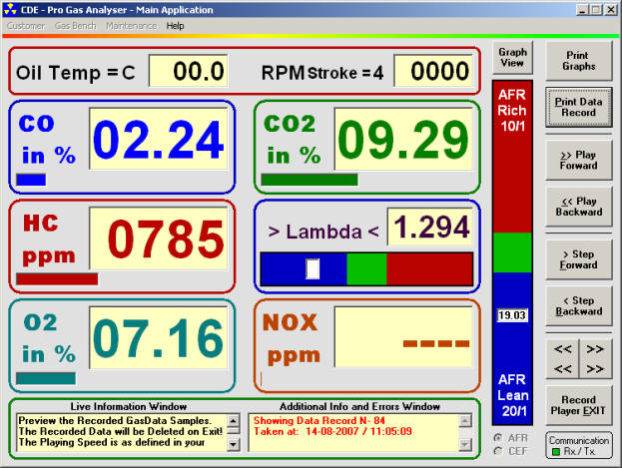
Task: Click < Step Backward button
Action: point(579,306)
